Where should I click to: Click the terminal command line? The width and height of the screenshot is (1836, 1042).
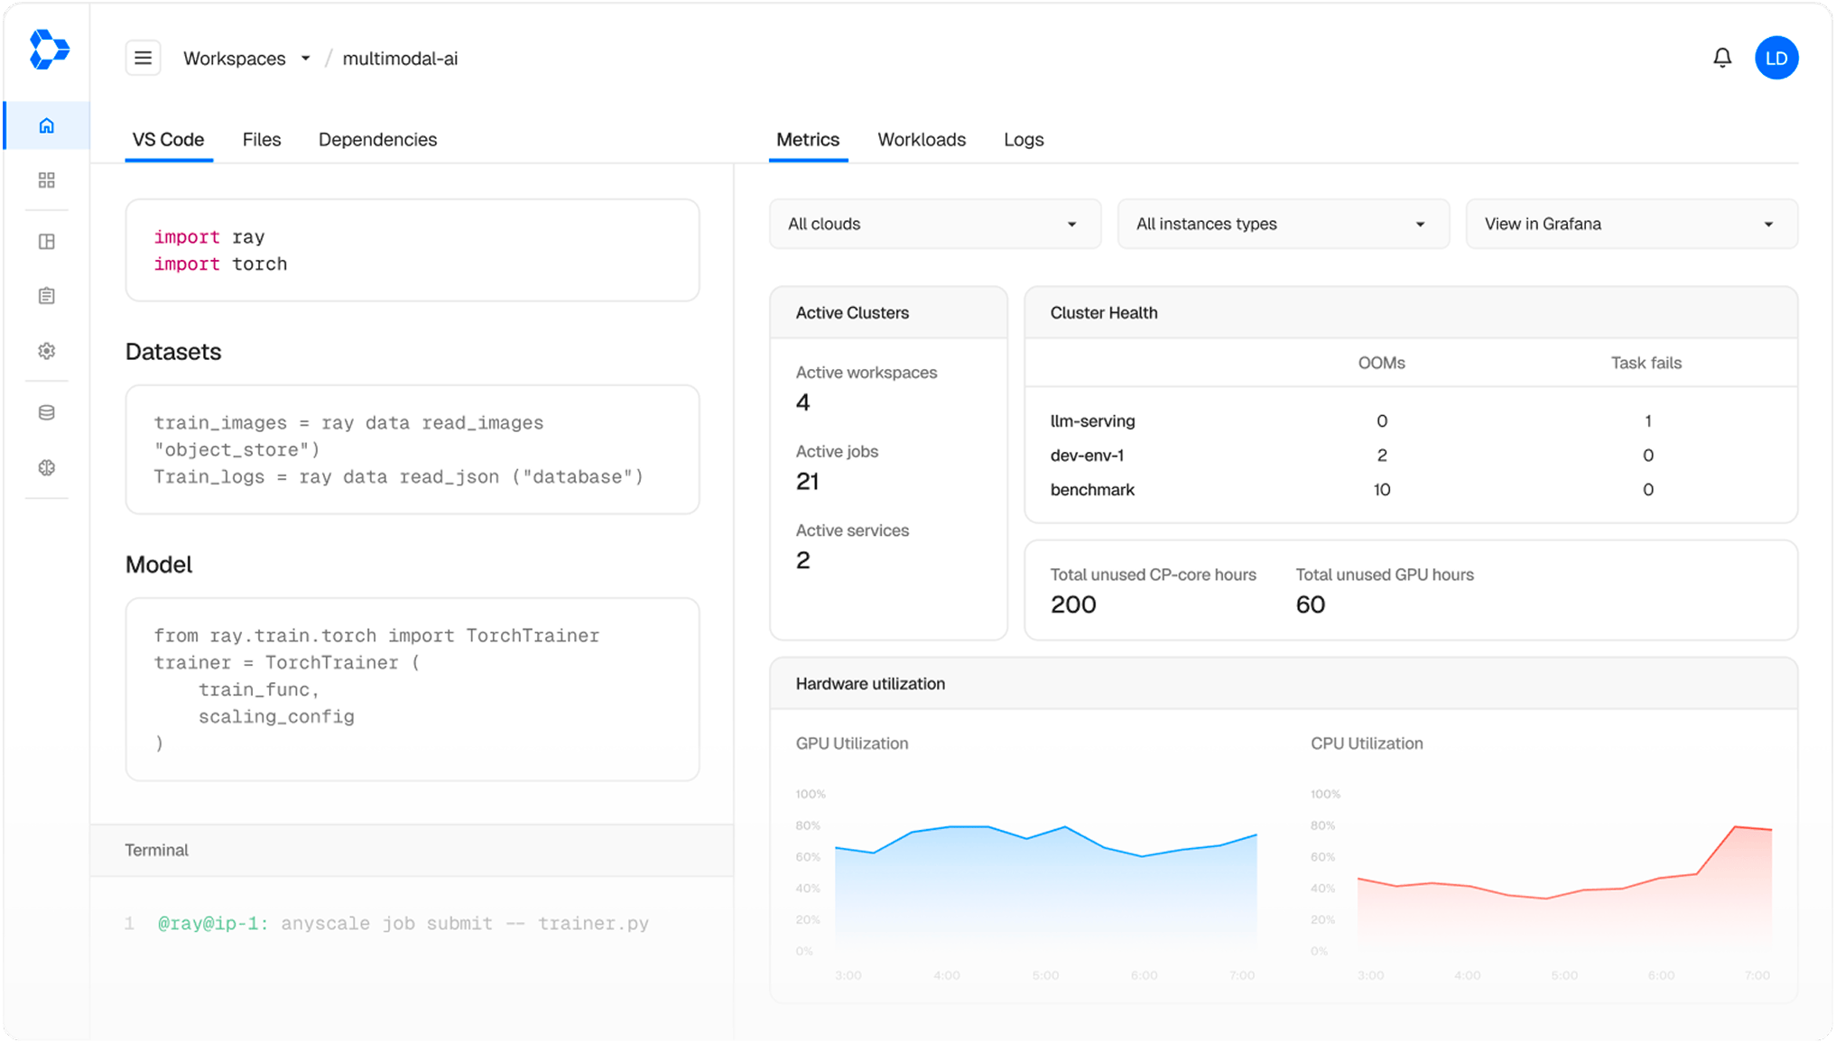(x=403, y=924)
